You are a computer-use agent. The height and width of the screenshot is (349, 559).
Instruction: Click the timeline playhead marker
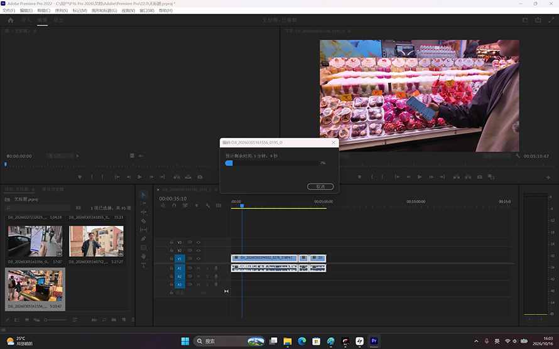[242, 206]
